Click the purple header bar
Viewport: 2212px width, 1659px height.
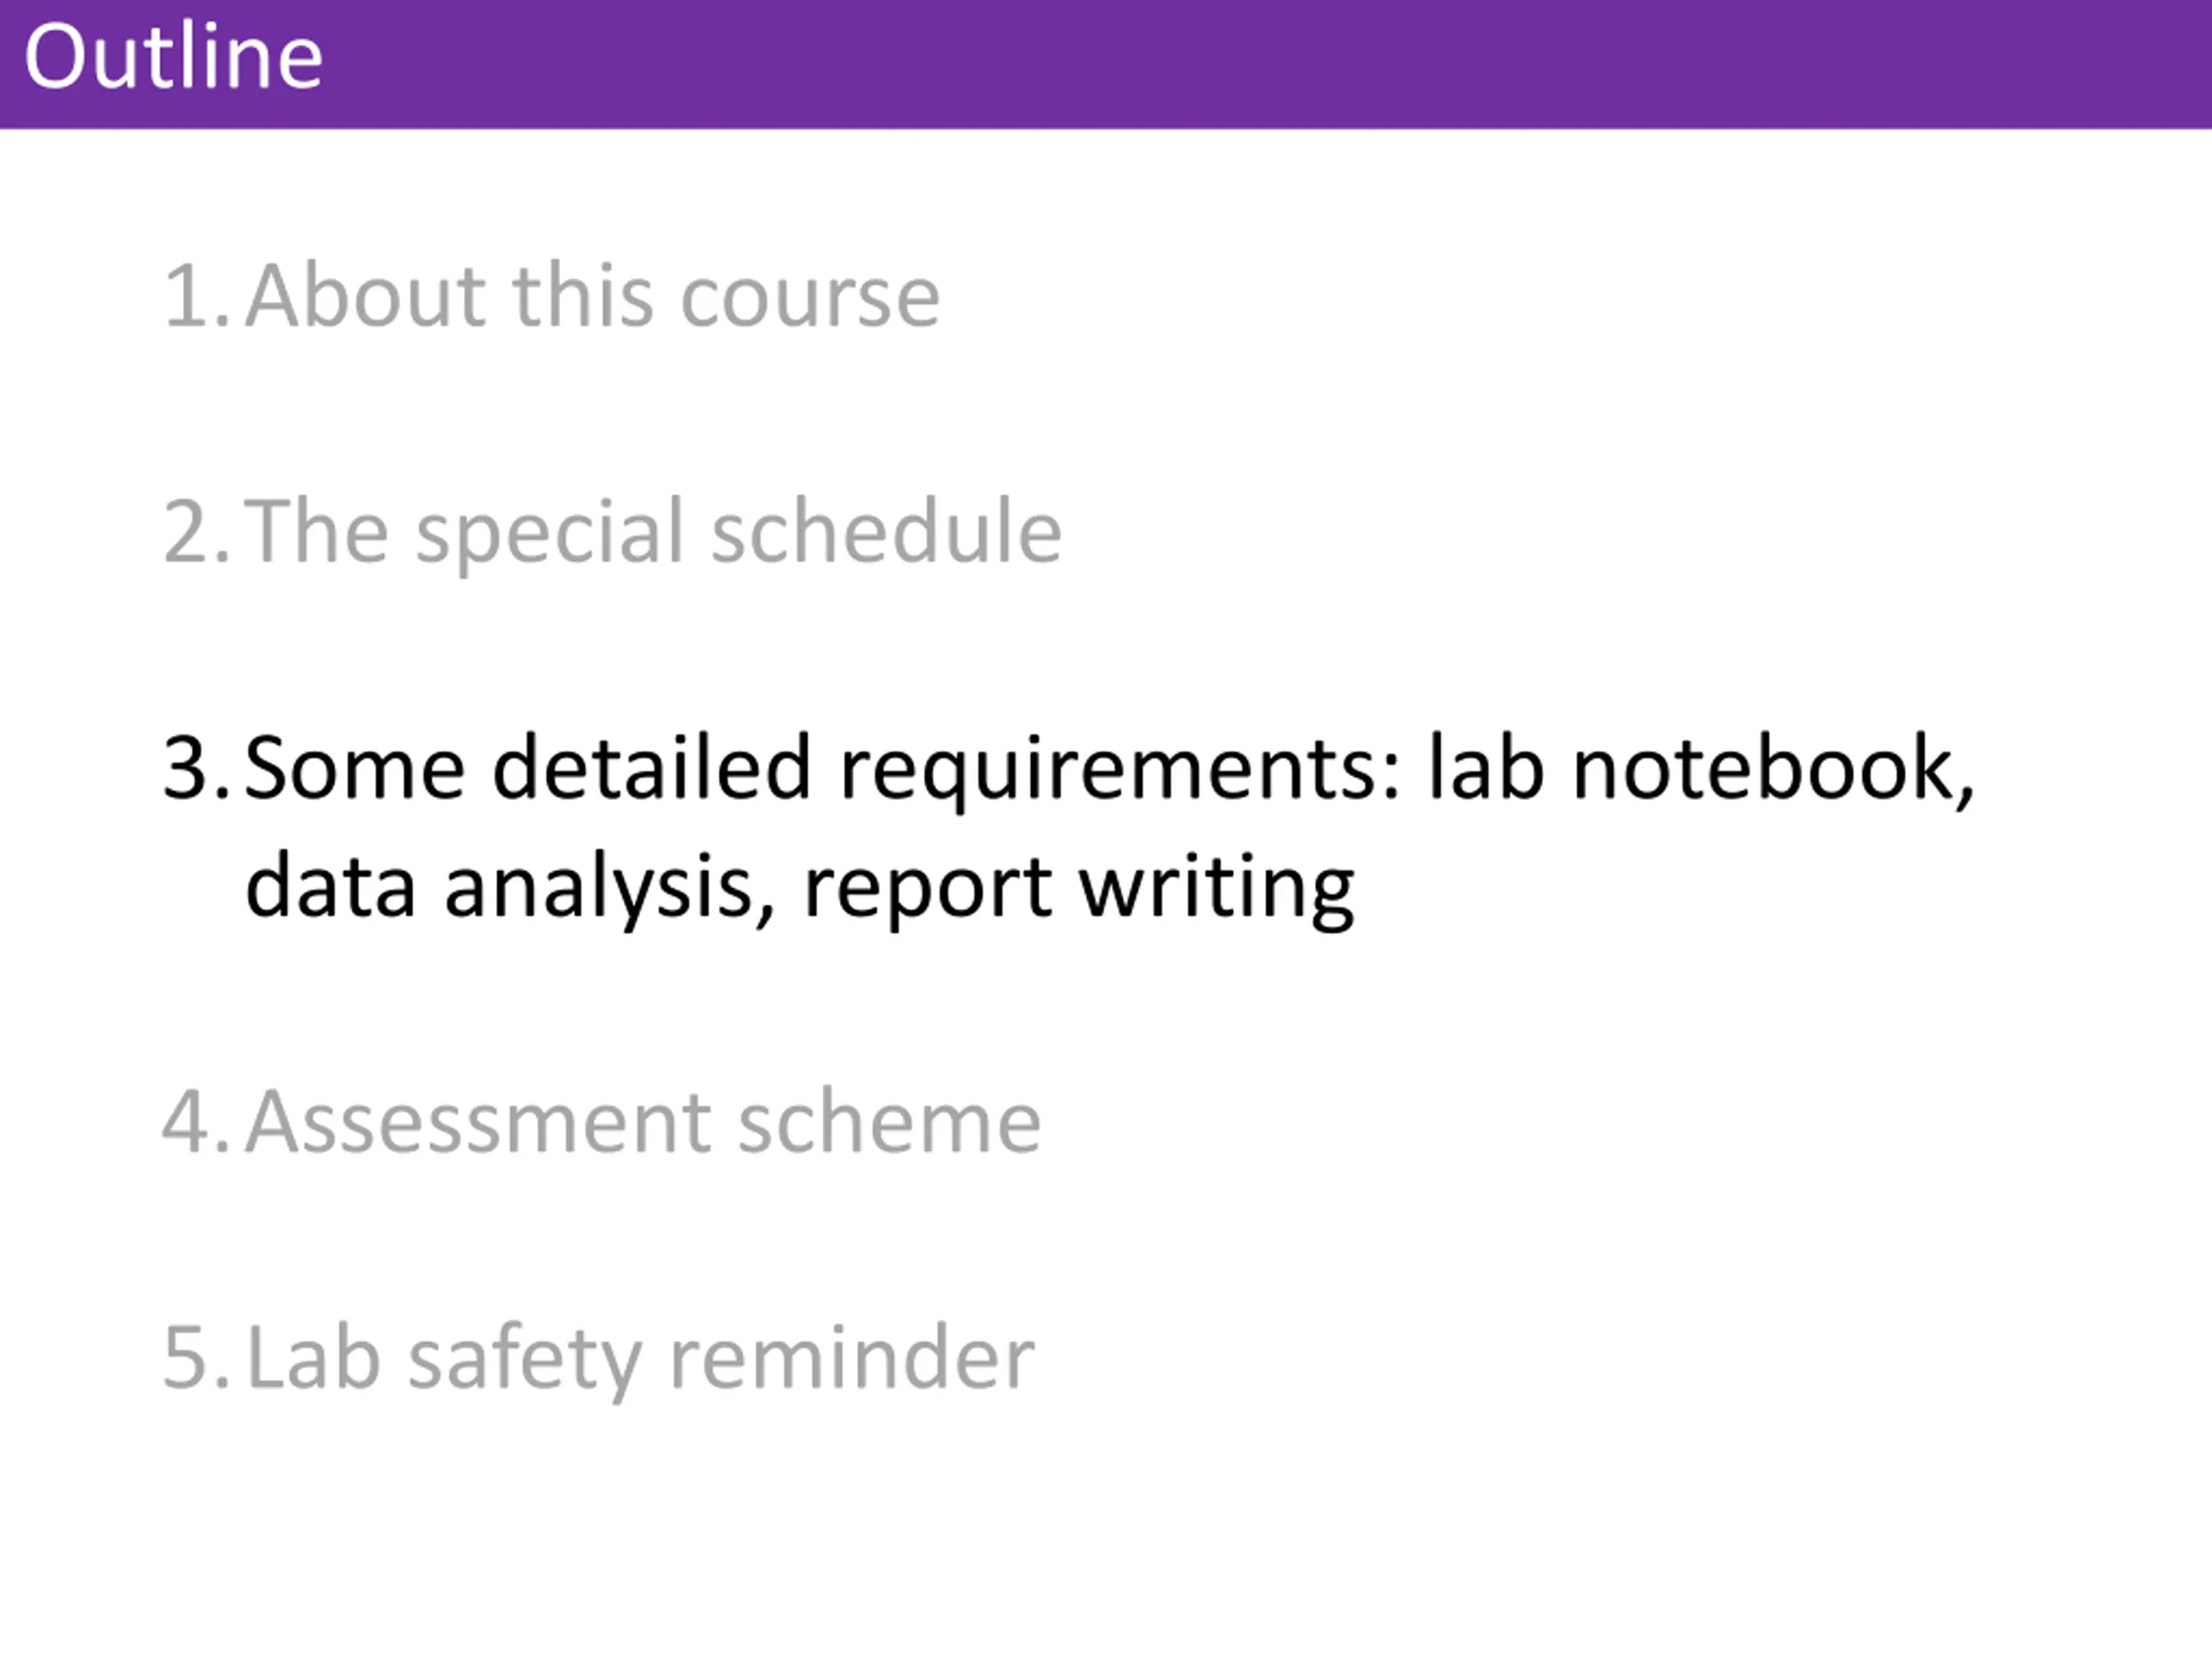(1106, 64)
